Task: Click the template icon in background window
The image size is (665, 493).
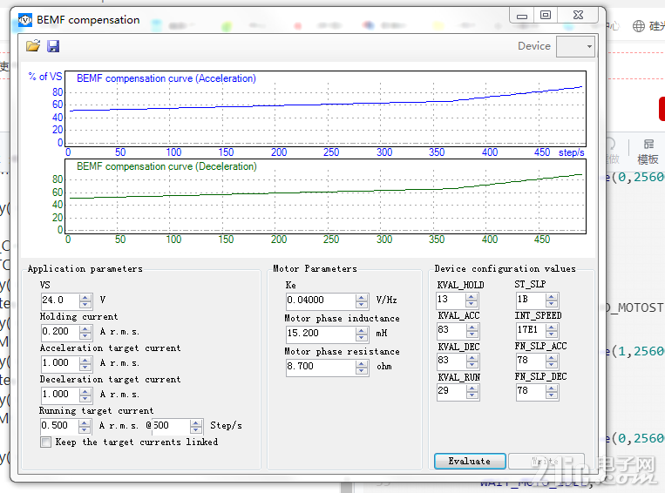Action: 648,145
